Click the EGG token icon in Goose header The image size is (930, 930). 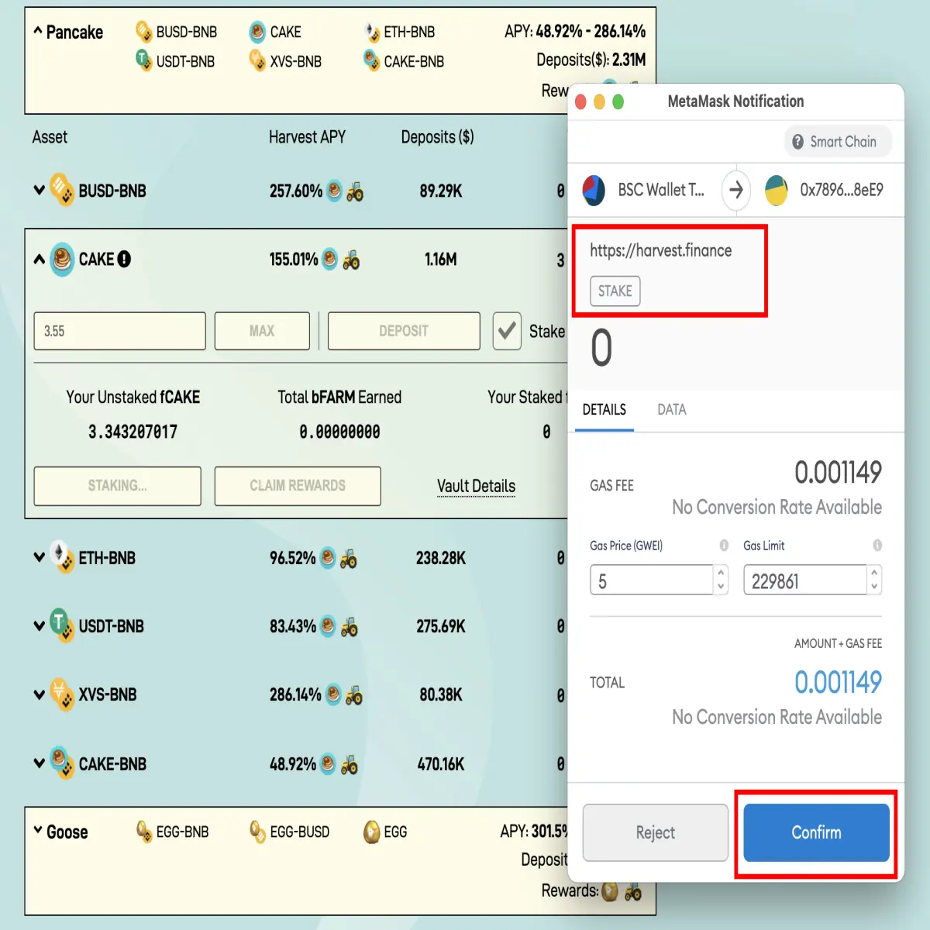(x=372, y=832)
